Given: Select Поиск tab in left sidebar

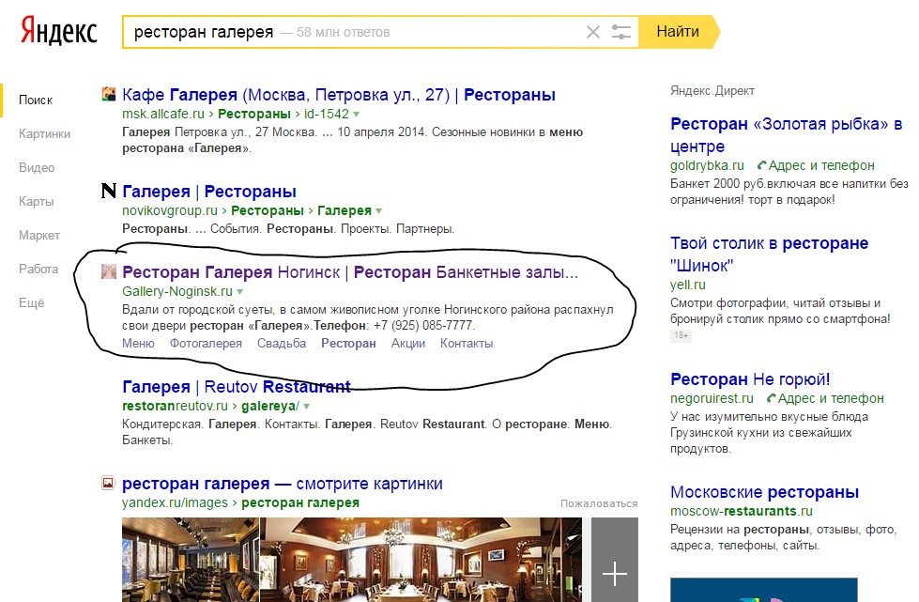Looking at the screenshot, I should tap(36, 100).
